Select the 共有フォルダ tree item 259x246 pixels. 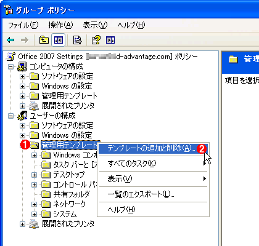72,194
